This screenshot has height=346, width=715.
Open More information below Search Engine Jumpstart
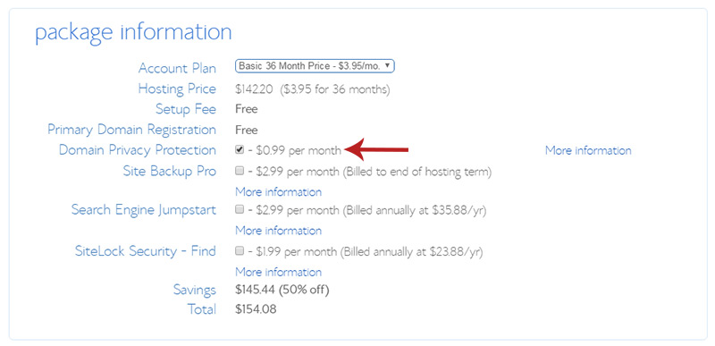[278, 231]
